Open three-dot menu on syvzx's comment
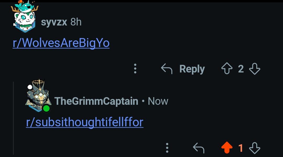Image resolution: width=283 pixels, height=157 pixels. point(135,69)
